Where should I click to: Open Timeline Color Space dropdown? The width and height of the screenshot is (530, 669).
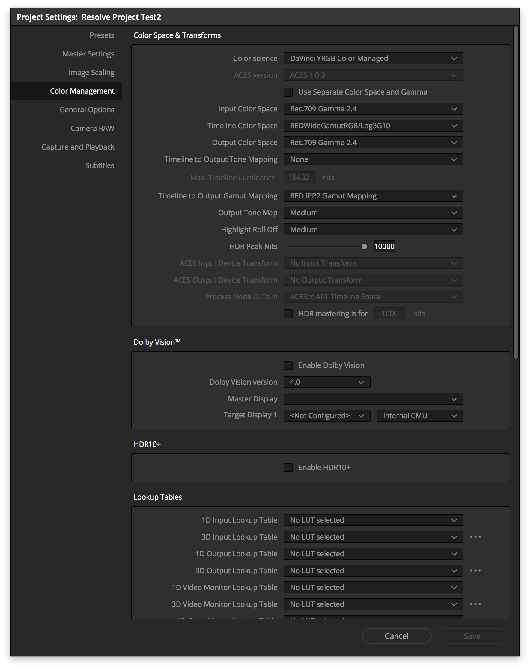coord(373,126)
